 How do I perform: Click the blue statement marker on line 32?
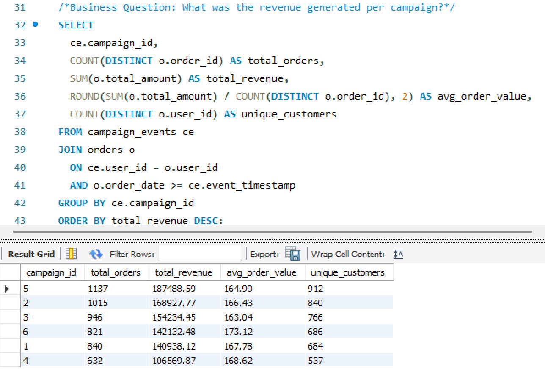pyautogui.click(x=35, y=25)
